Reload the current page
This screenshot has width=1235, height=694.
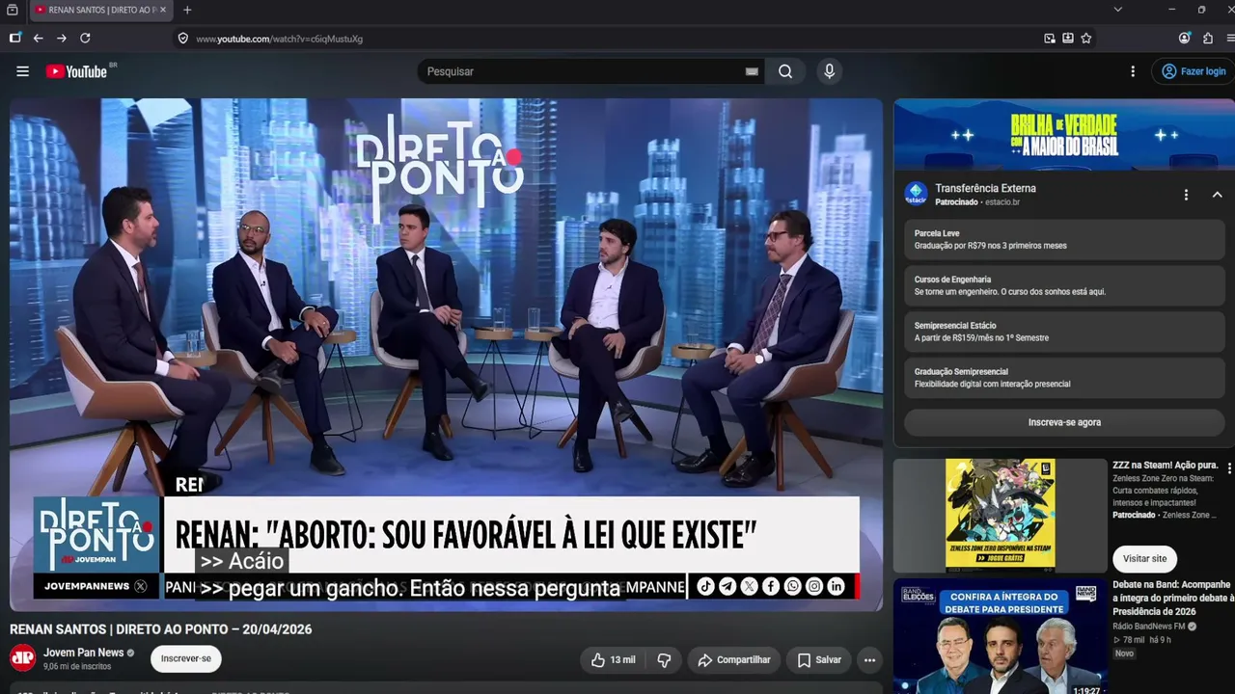pyautogui.click(x=85, y=39)
